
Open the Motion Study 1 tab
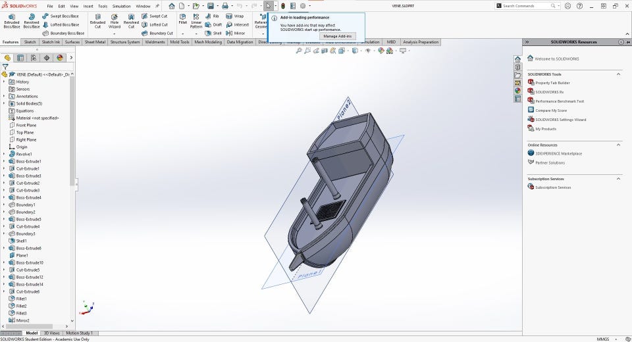(80, 333)
